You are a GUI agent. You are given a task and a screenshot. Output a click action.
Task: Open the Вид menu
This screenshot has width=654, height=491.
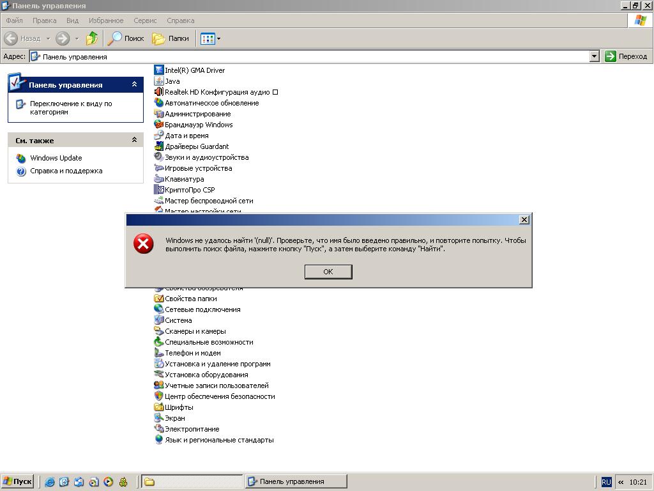(x=73, y=20)
